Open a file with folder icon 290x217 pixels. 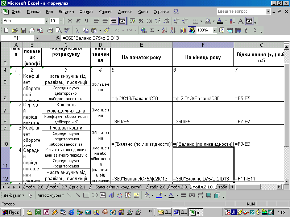coord(15,30)
